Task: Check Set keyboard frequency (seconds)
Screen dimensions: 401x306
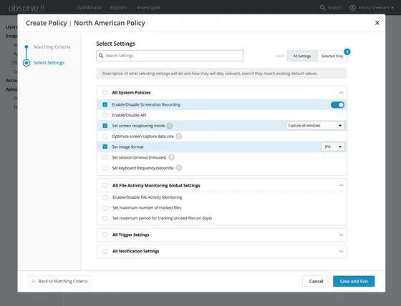Action: pyautogui.click(x=105, y=168)
